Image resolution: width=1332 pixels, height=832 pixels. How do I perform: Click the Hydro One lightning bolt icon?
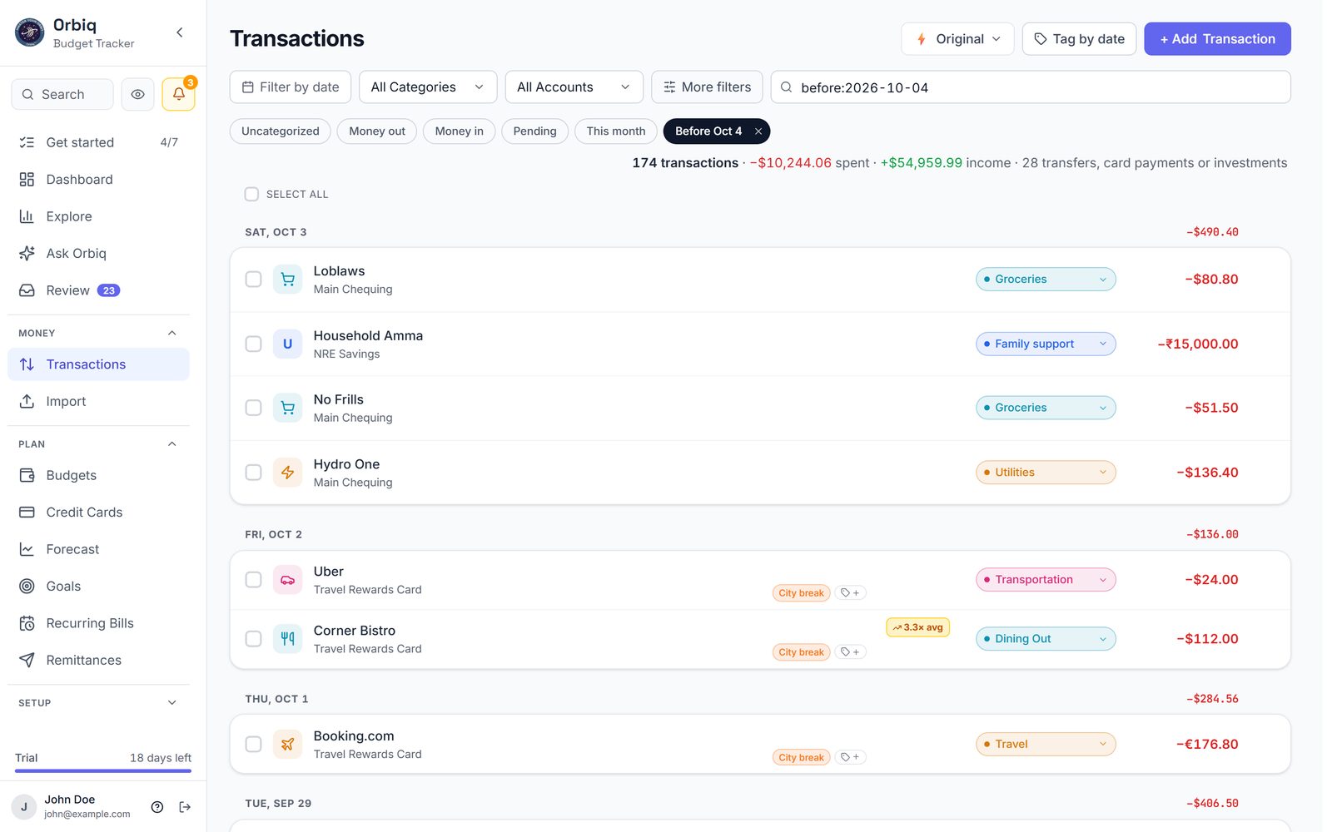pos(287,473)
